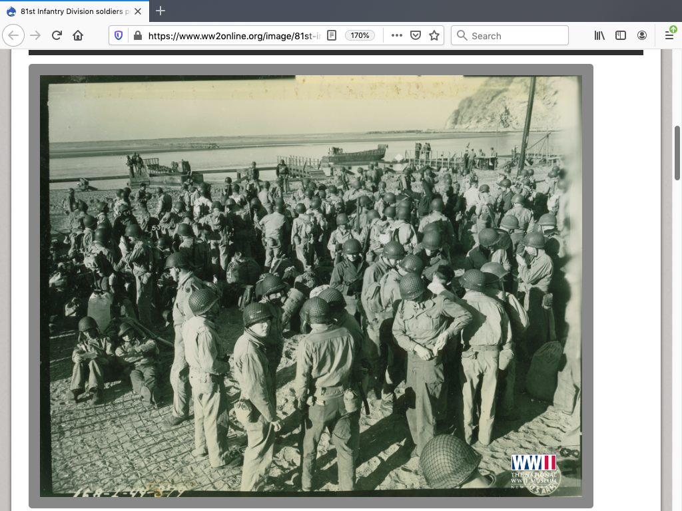
Task: Open the Firefox Account icon
Action: pos(642,36)
